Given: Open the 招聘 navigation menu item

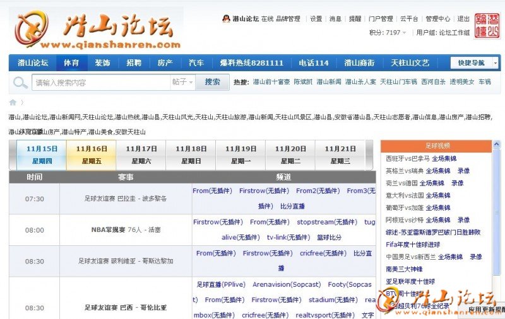Looking at the screenshot, I should 134,63.
